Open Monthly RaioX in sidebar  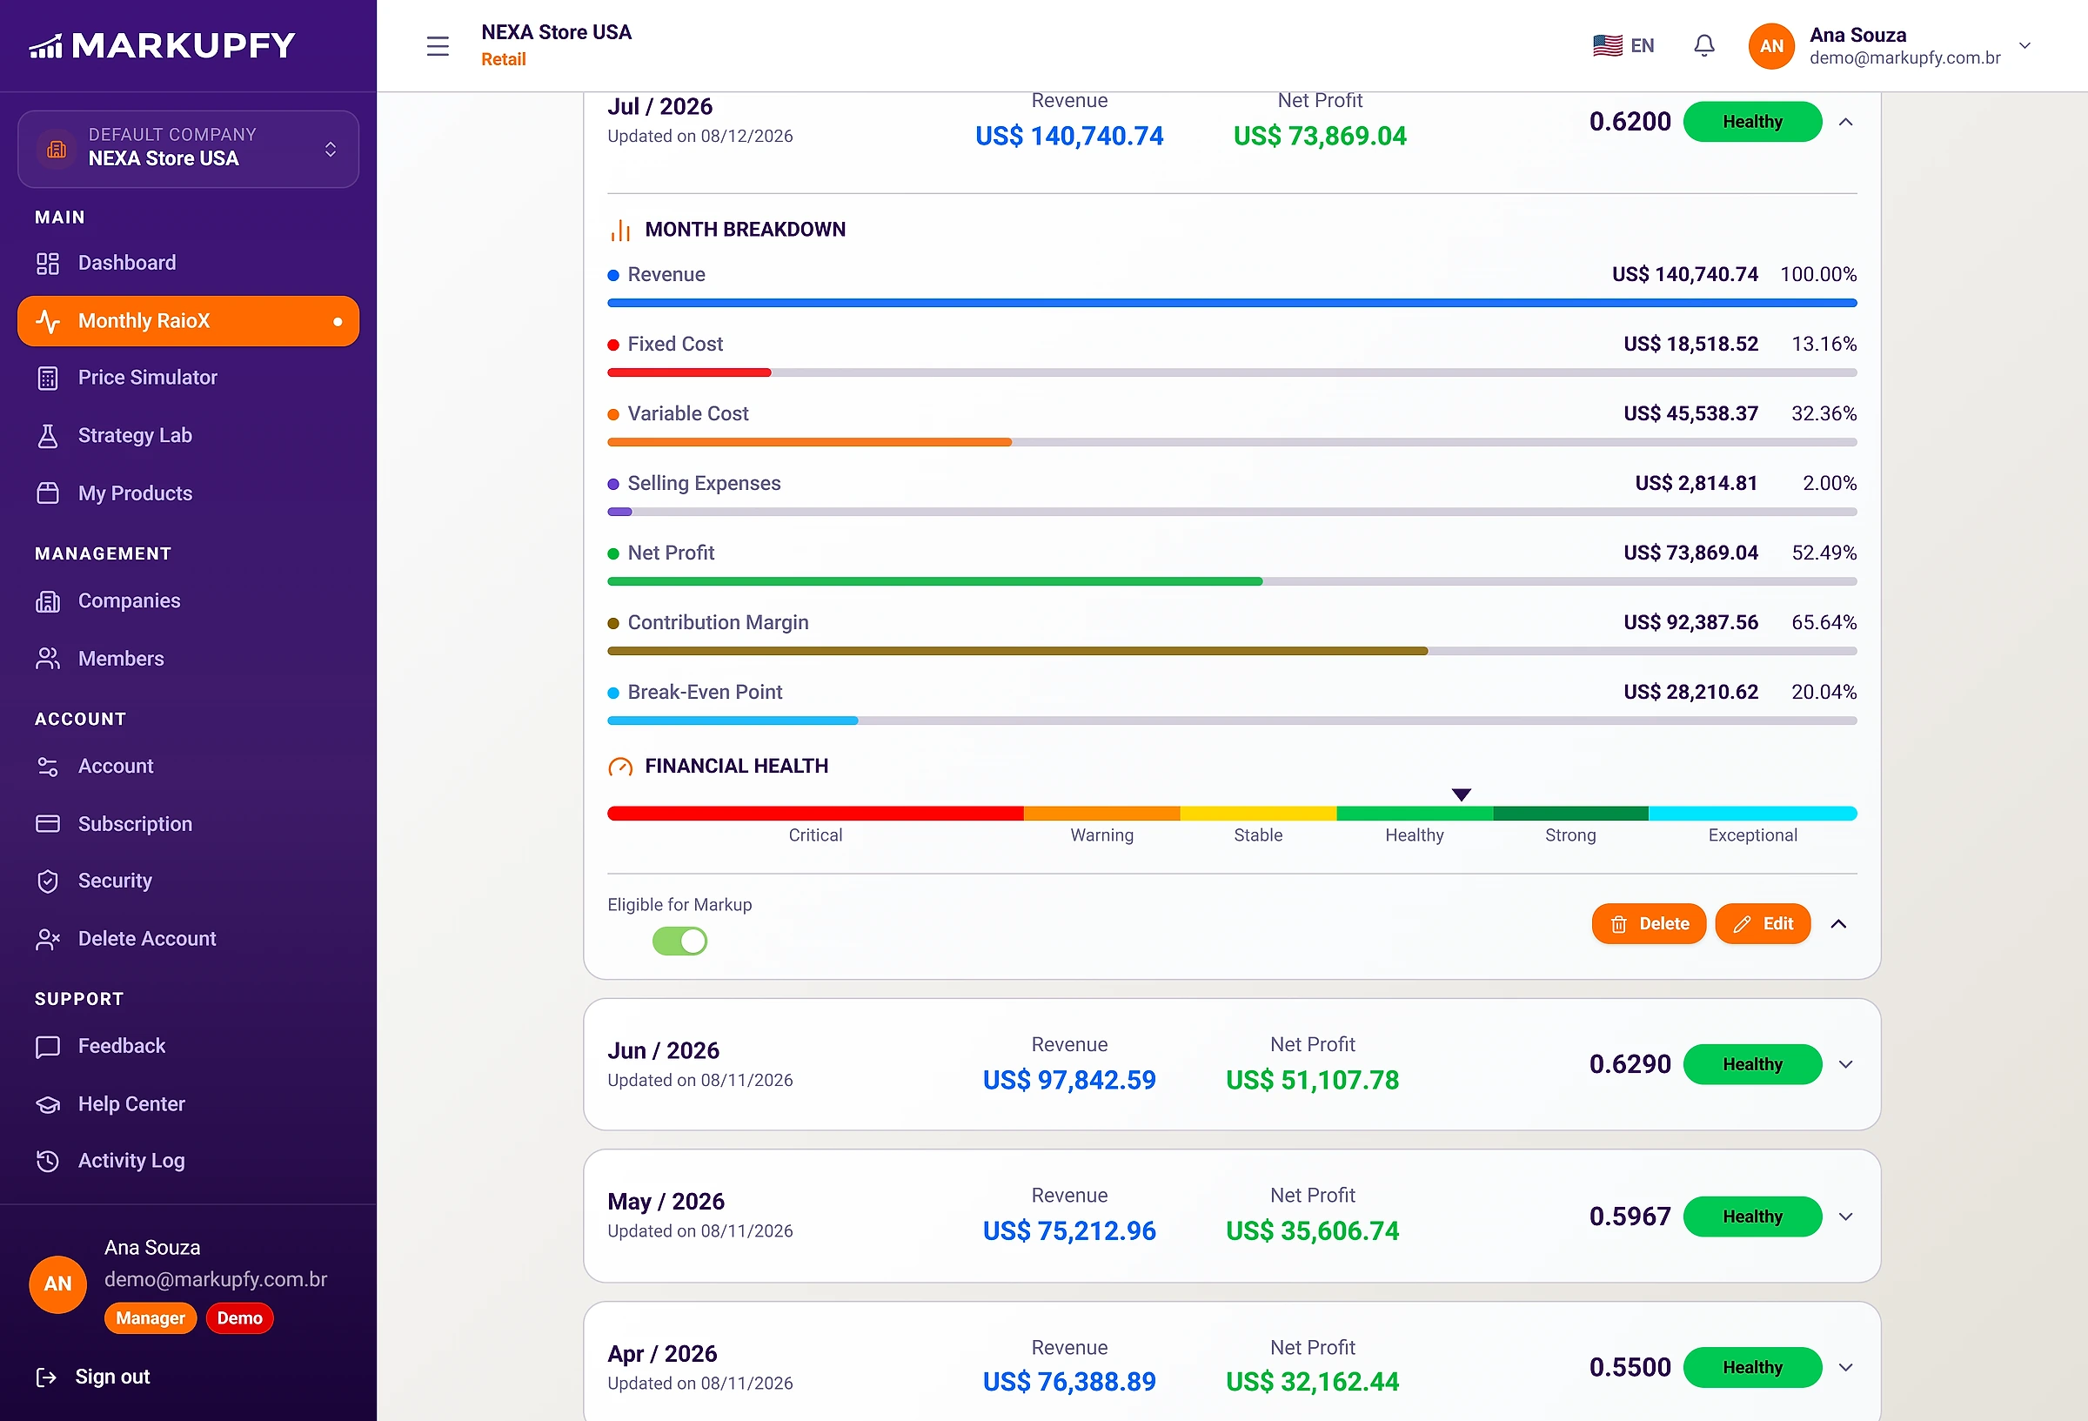188,321
